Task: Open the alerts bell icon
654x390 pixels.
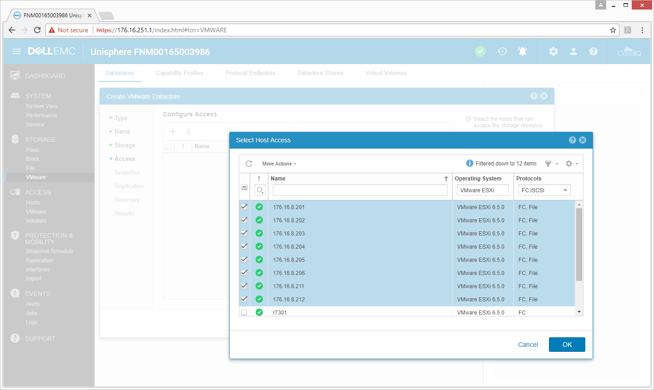Action: point(523,51)
